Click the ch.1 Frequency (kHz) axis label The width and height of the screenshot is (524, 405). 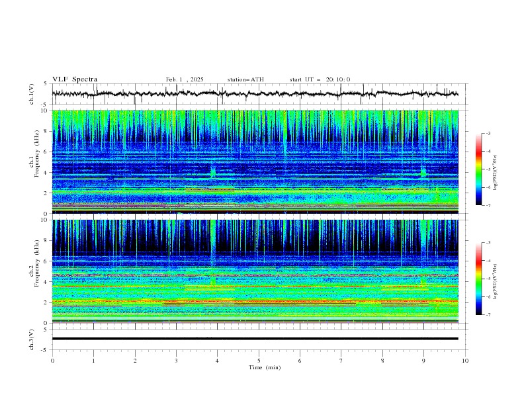click(34, 154)
